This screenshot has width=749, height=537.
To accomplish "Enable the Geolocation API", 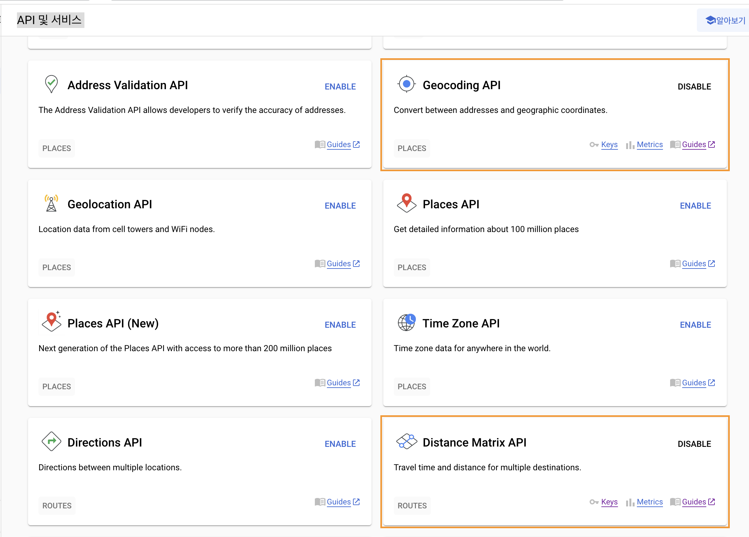I will click(340, 205).
